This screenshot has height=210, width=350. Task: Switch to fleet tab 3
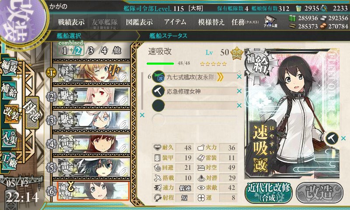[x=91, y=51]
